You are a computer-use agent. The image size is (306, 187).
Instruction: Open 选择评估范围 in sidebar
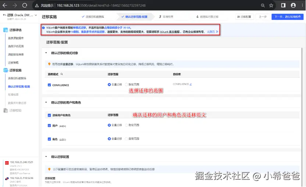click(16, 46)
